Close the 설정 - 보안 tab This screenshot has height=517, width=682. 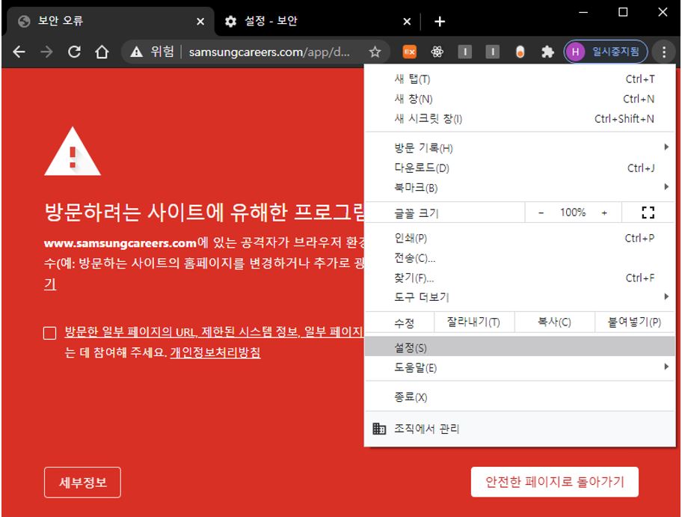407,22
